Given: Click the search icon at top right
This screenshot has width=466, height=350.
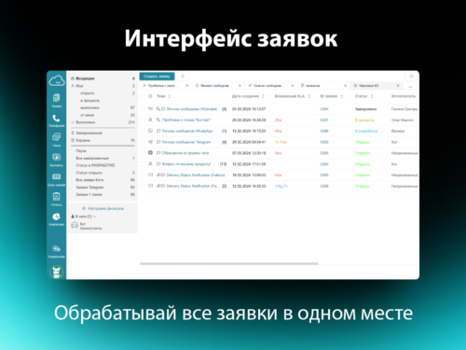Looking at the screenshot, I should [411, 77].
